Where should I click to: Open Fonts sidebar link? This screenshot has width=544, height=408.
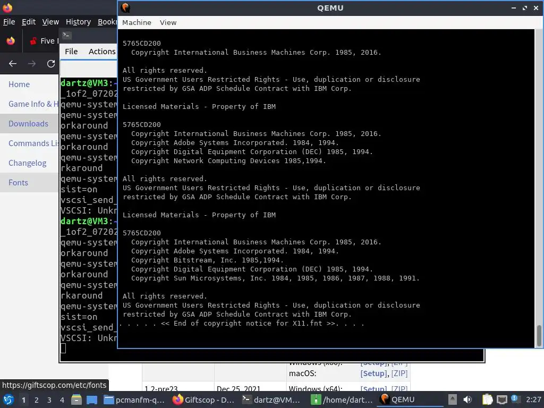(x=19, y=183)
